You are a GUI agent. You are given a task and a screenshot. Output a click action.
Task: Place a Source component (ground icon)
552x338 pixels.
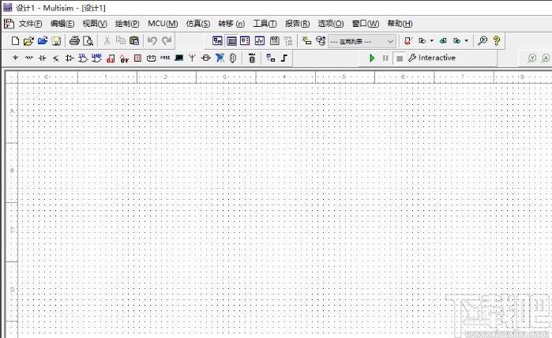pos(15,58)
